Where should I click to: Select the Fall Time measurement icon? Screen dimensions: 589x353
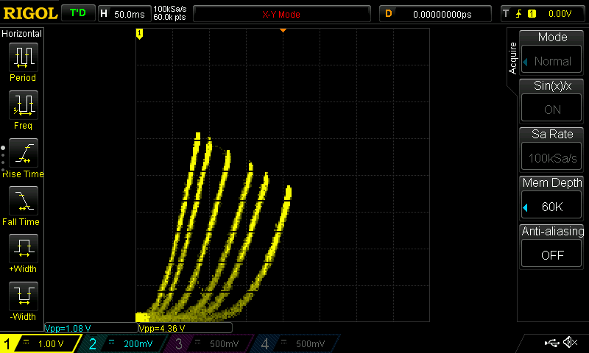click(x=23, y=201)
